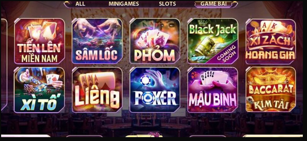Switch to the MINIGAMES tab
Screen dimensions: 307x141
click(x=124, y=4)
